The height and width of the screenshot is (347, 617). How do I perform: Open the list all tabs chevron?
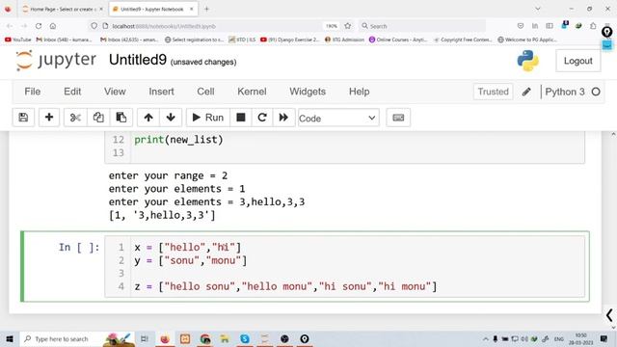pos(538,9)
